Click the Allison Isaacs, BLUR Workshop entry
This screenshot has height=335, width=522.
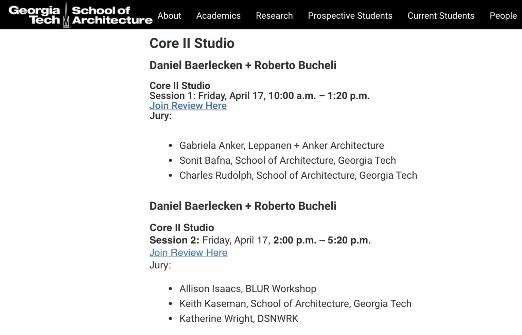[x=248, y=288]
